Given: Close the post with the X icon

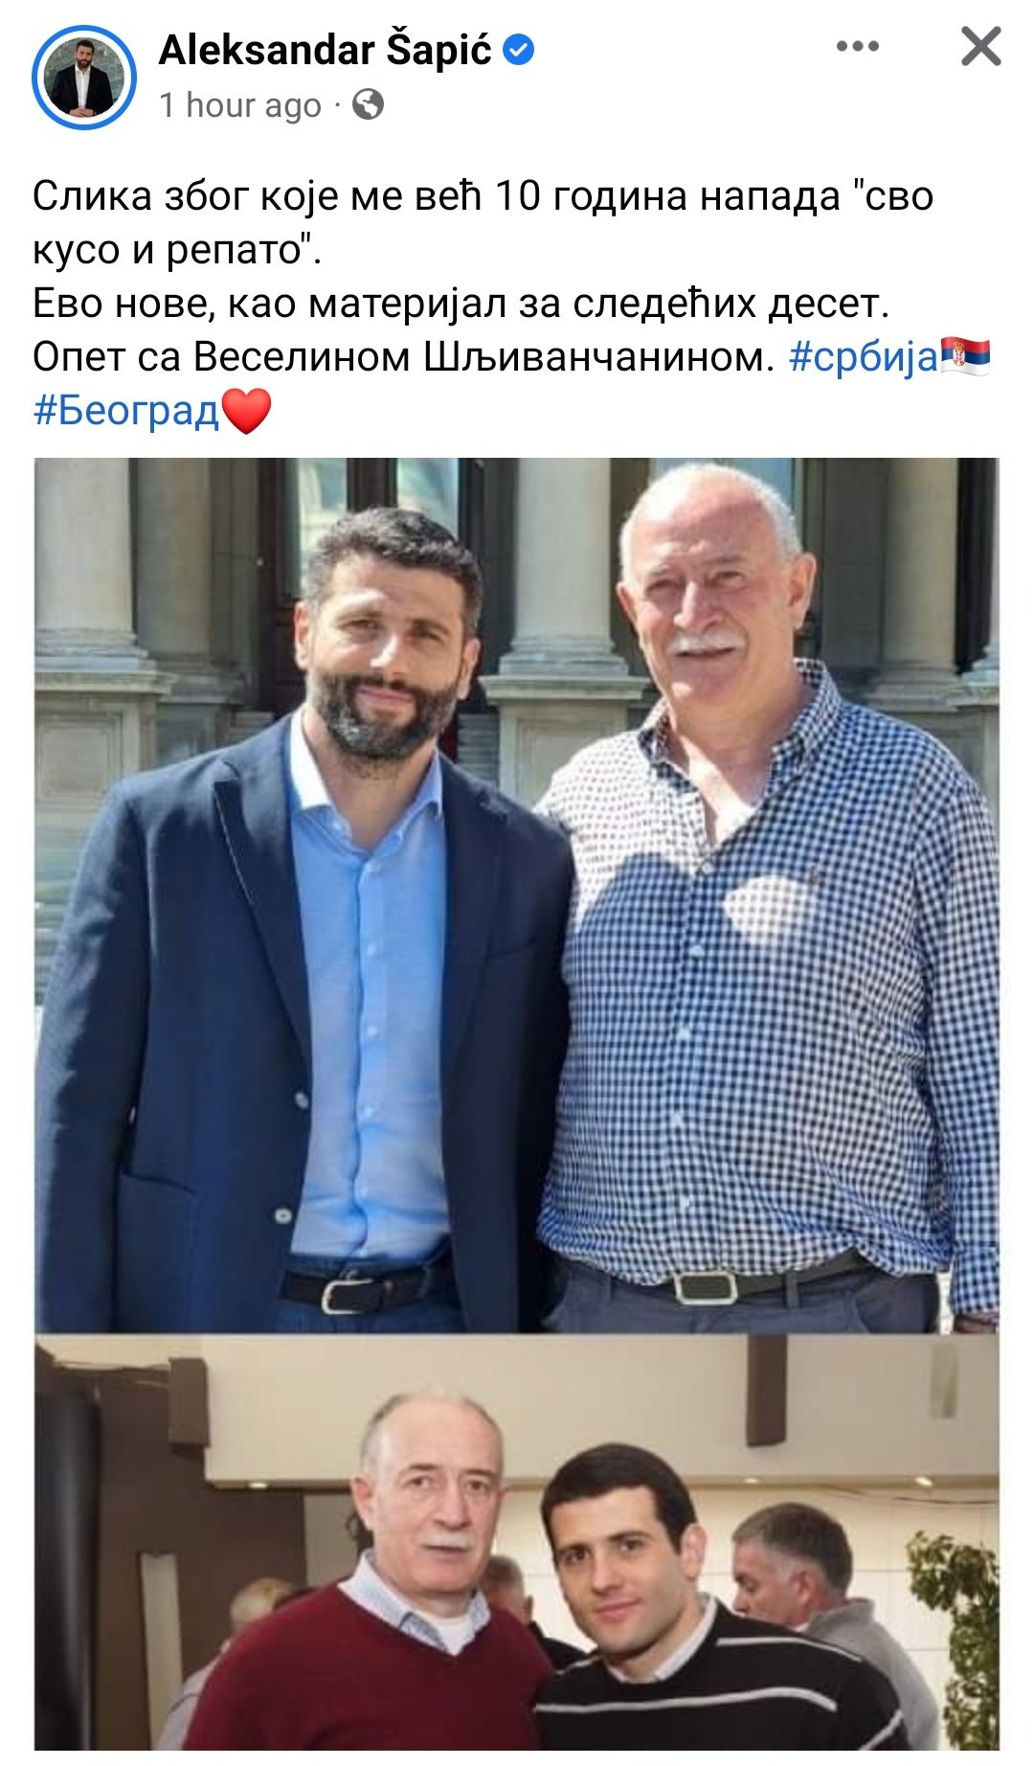Looking at the screenshot, I should [x=980, y=46].
